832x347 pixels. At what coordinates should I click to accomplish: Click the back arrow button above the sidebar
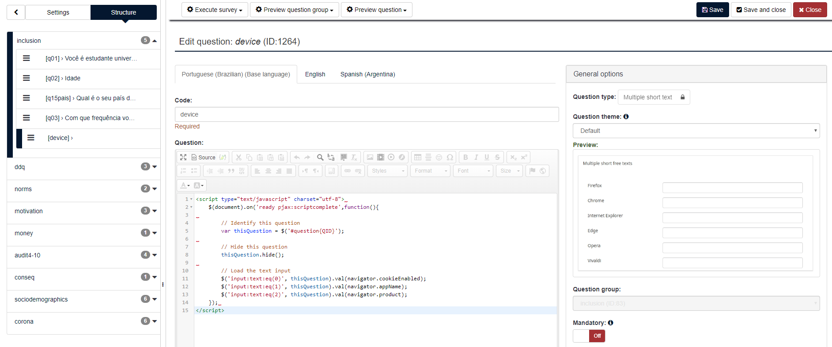pyautogui.click(x=16, y=12)
